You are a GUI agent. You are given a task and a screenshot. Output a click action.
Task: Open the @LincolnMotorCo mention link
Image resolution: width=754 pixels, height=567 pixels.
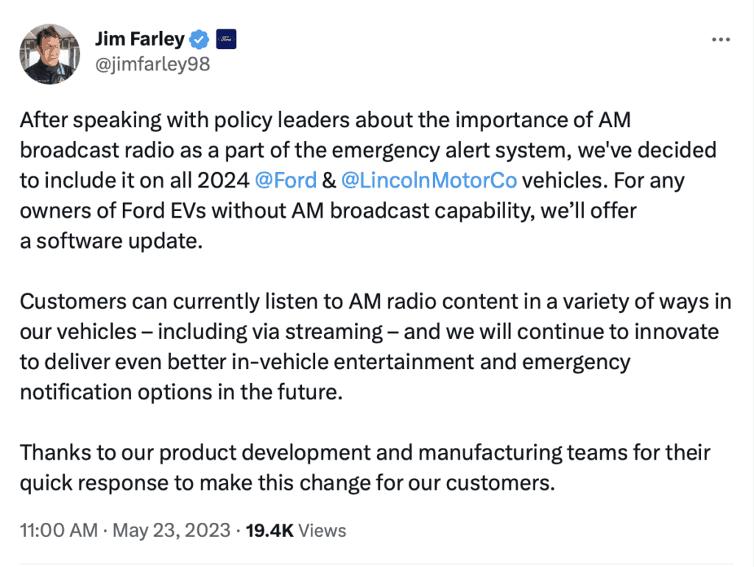tap(429, 181)
